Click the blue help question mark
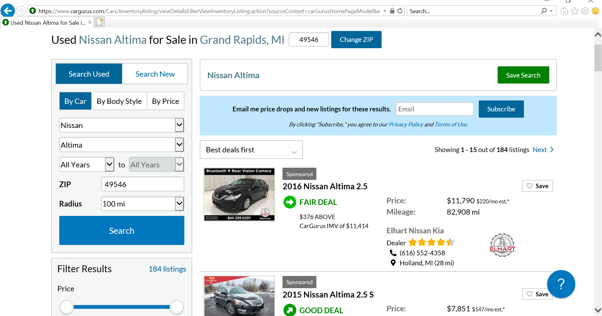602x316 pixels. point(561,284)
